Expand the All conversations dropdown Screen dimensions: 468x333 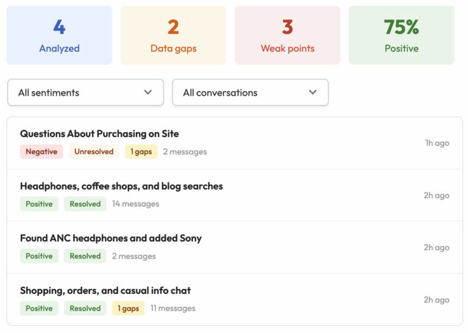click(x=250, y=93)
